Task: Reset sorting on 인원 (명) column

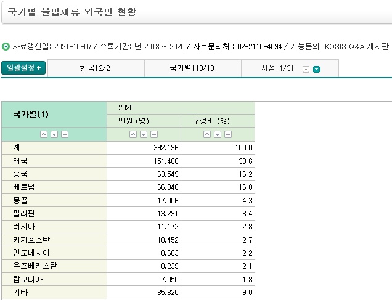Action: pyautogui.click(x=154, y=134)
